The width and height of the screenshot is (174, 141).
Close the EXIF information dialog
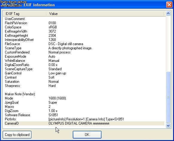tap(169, 5)
